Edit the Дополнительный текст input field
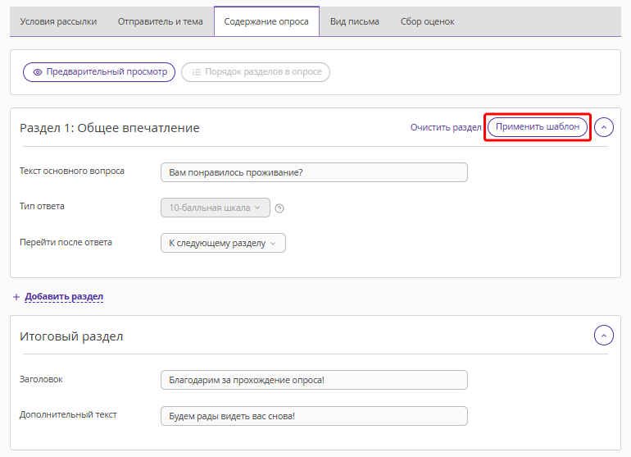 (314, 415)
